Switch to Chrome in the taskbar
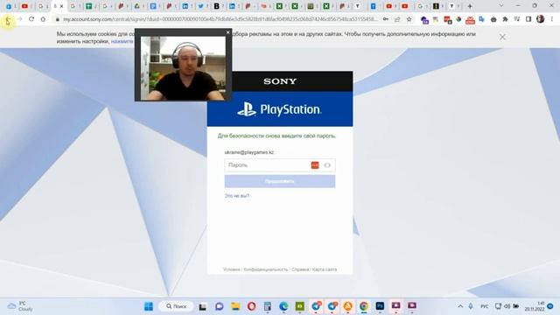This screenshot has height=315, width=560. coord(364,306)
